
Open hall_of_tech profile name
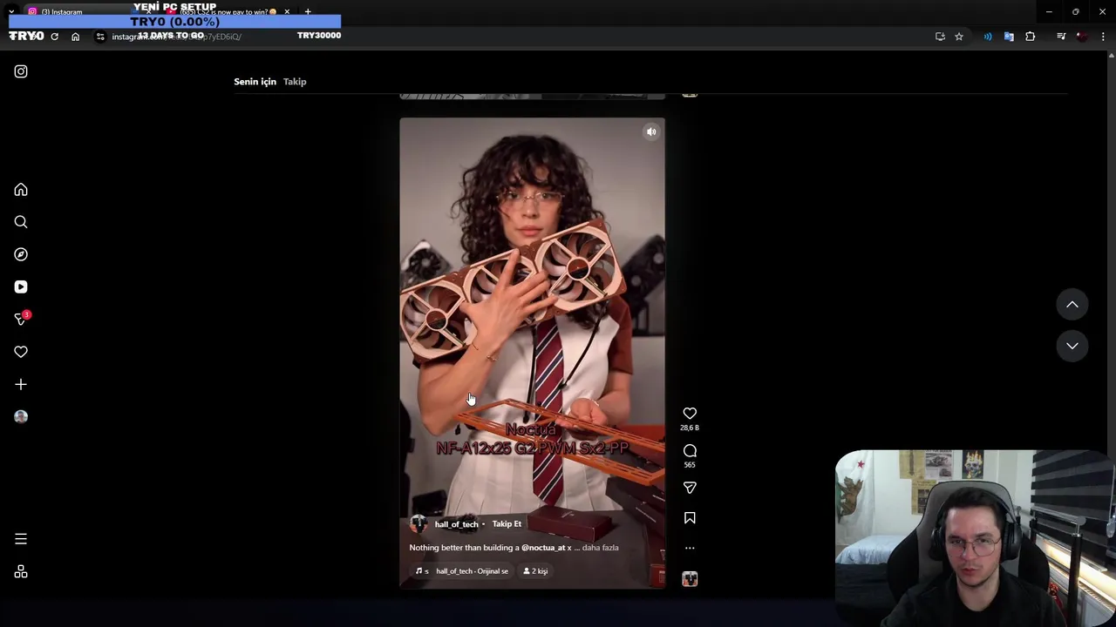click(456, 524)
